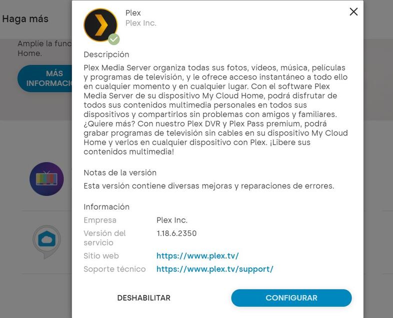This screenshot has height=318, width=393.
Task: Click the Plex app title text
Action: [x=133, y=13]
